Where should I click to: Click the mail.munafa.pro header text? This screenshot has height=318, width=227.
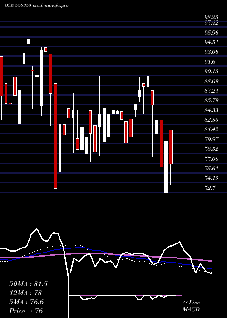pyautogui.click(x=50, y=5)
